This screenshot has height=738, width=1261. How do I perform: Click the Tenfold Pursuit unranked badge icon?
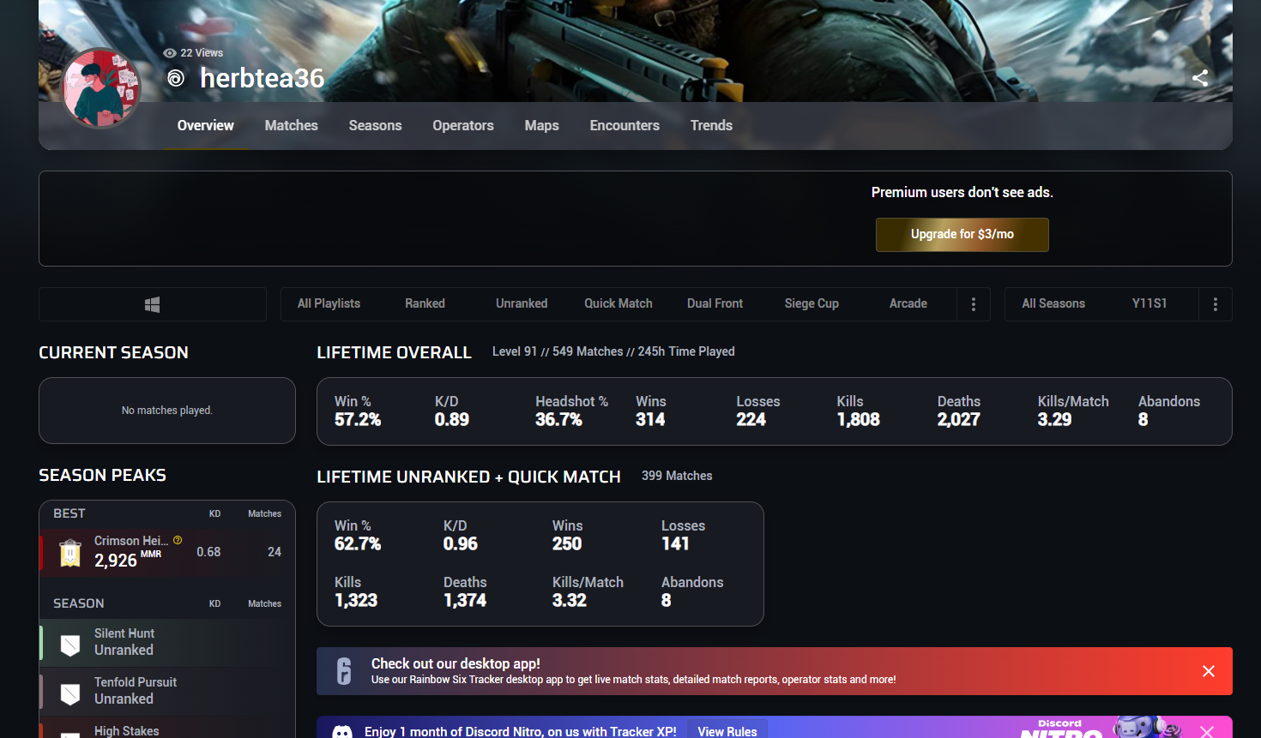tap(70, 693)
